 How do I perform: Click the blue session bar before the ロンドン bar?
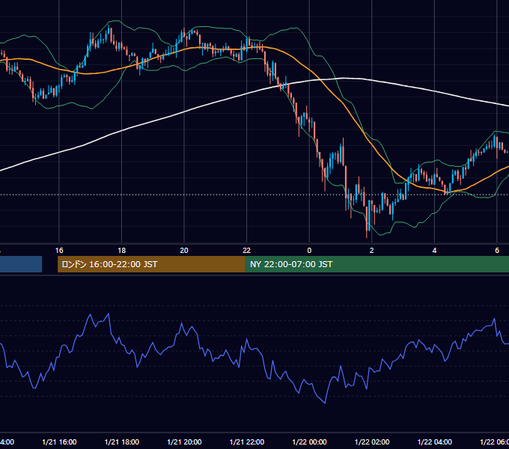(x=21, y=264)
